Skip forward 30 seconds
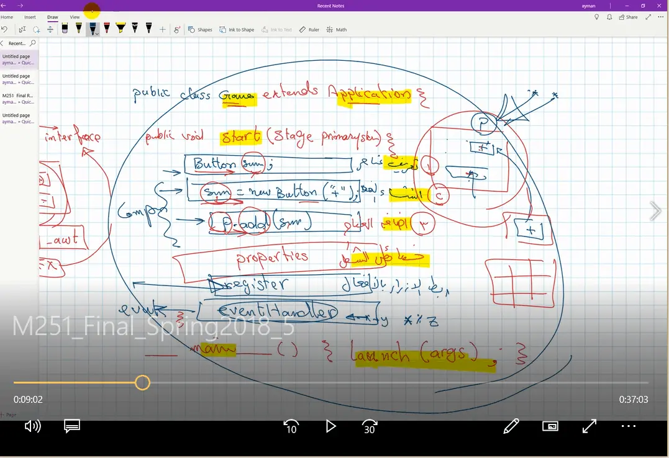Image resolution: width=669 pixels, height=458 pixels. point(370,426)
